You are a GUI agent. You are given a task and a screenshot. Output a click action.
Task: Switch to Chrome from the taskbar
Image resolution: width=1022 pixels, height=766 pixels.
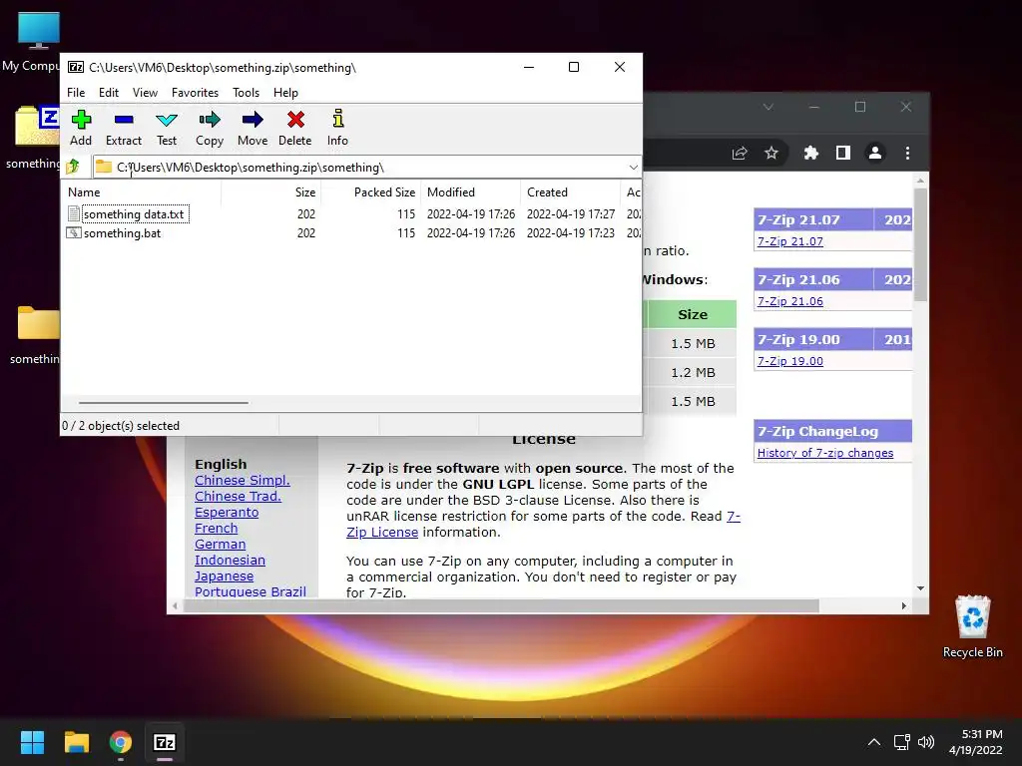[x=121, y=742]
